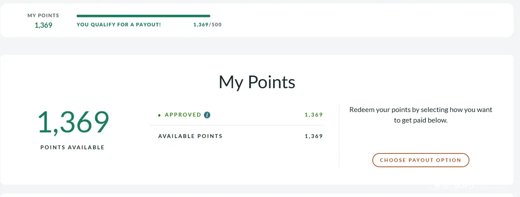Select the YOU QUALIFY FOR A PAYOUT message
This screenshot has height=197, width=520.
pos(118,25)
